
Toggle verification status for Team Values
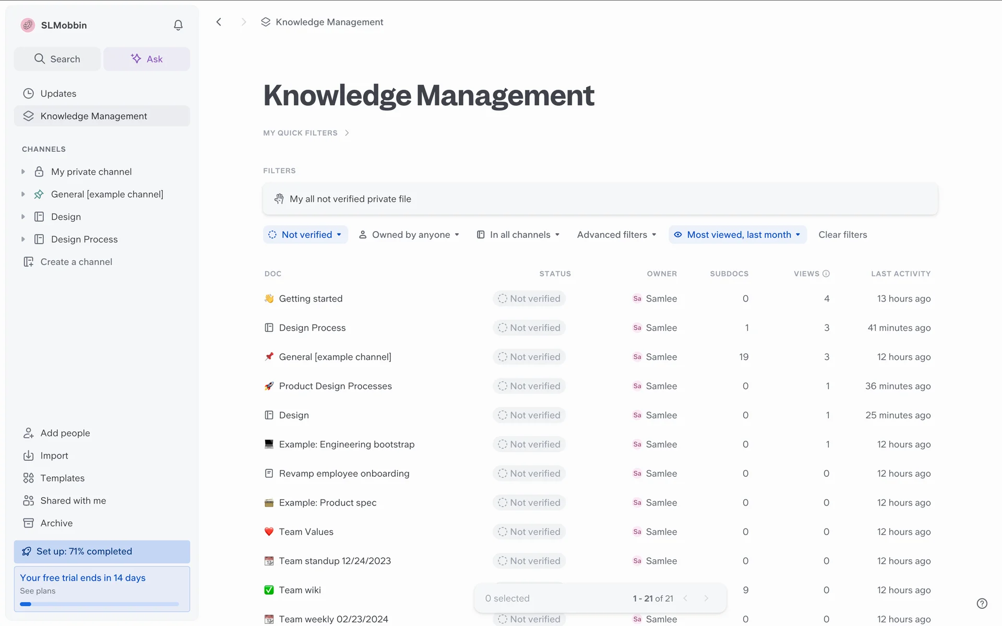(529, 532)
